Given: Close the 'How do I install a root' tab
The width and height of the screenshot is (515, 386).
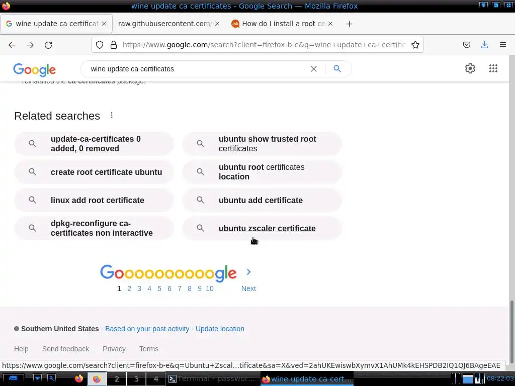Looking at the screenshot, I should click(330, 24).
